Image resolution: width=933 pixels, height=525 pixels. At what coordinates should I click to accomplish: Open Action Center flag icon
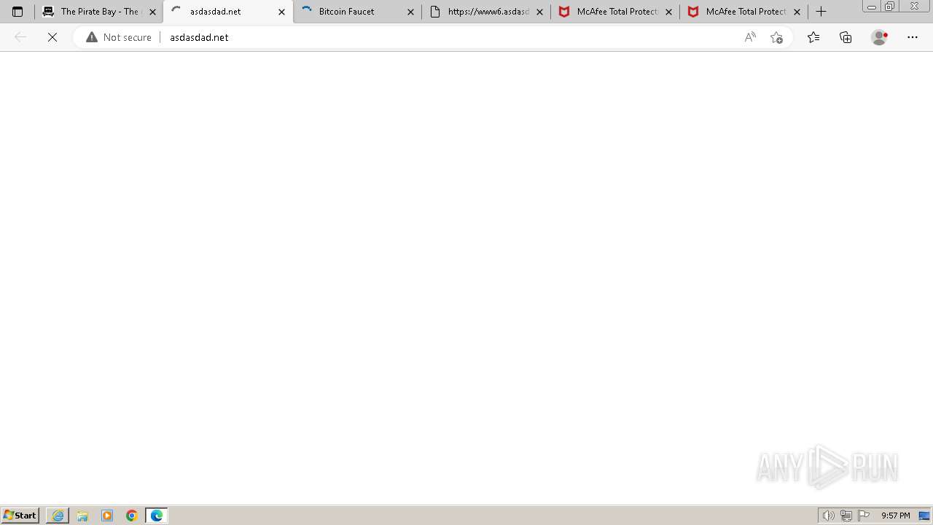pyautogui.click(x=864, y=516)
